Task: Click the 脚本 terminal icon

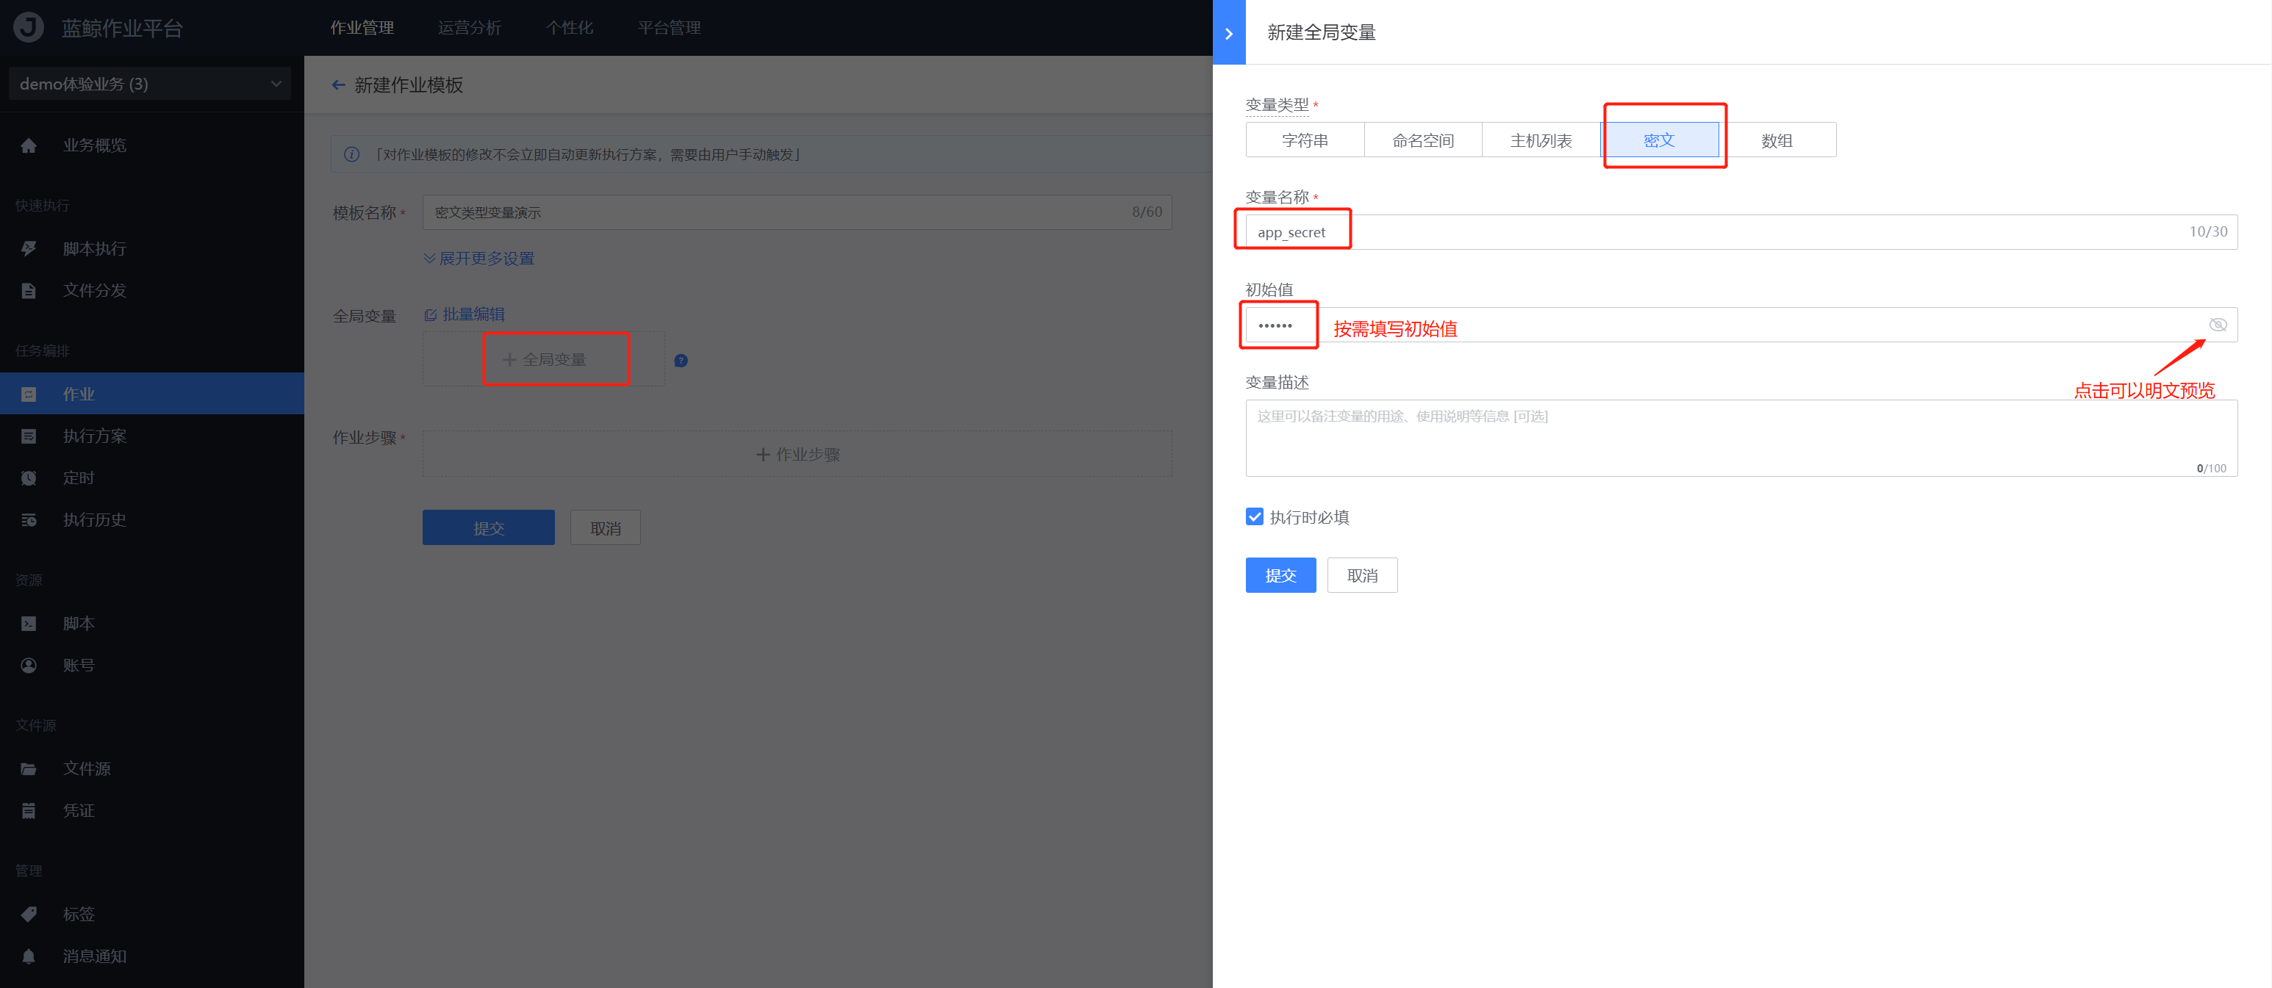Action: (x=28, y=623)
